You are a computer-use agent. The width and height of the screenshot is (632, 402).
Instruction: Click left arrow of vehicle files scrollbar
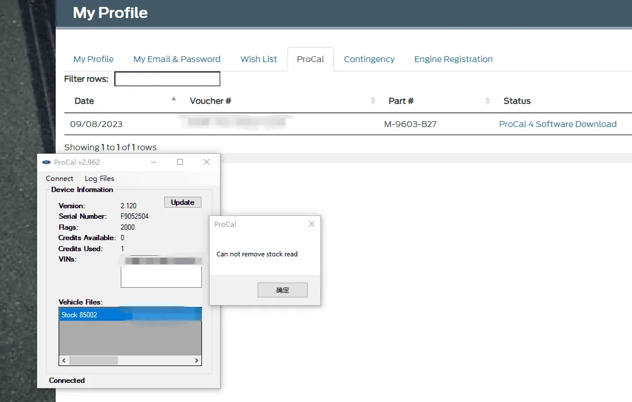click(64, 360)
